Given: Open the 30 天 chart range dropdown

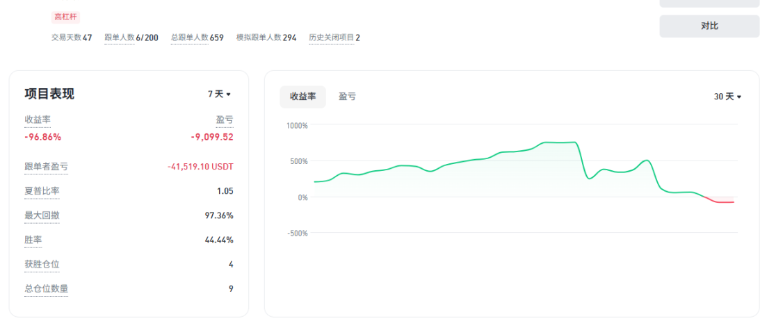Looking at the screenshot, I should click(727, 97).
